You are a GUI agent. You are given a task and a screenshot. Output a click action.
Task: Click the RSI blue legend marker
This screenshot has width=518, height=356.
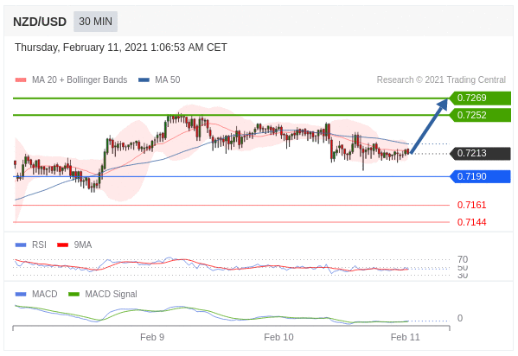pyautogui.click(x=21, y=245)
